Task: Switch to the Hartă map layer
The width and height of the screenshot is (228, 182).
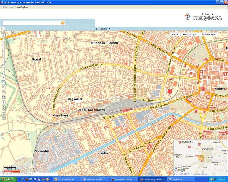Action: coord(175,35)
